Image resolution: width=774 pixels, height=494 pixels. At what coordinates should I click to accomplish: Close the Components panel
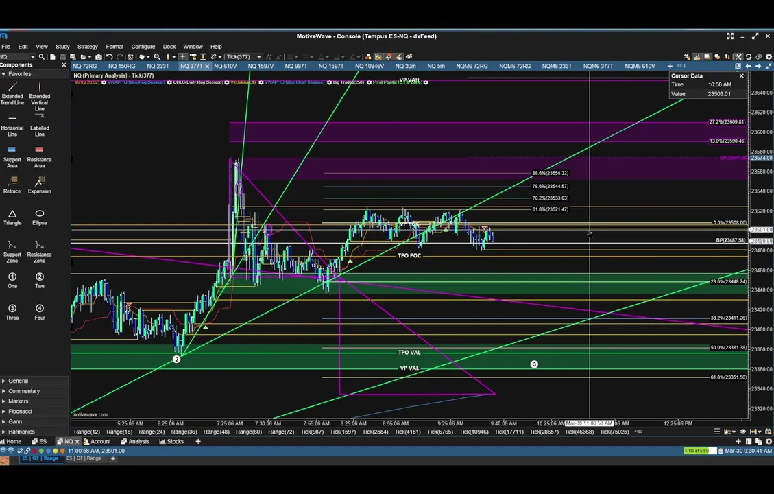click(64, 65)
